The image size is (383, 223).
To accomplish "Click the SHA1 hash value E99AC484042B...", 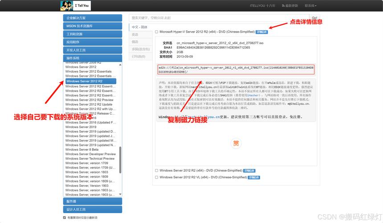I will coord(213,47).
